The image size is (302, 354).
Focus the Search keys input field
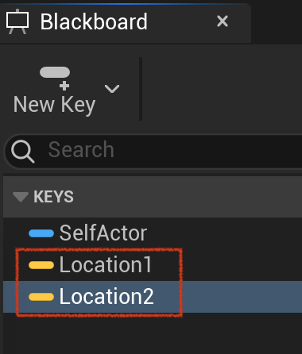(153, 151)
